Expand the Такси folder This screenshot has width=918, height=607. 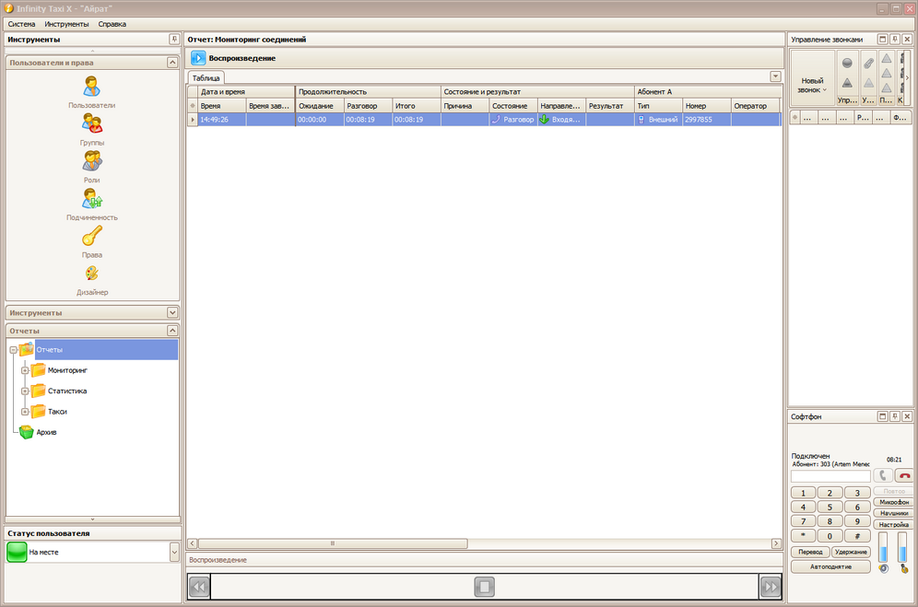25,412
